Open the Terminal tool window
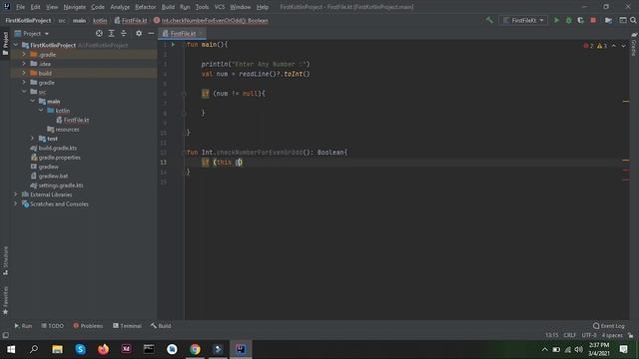The width and height of the screenshot is (639, 359). tap(127, 326)
